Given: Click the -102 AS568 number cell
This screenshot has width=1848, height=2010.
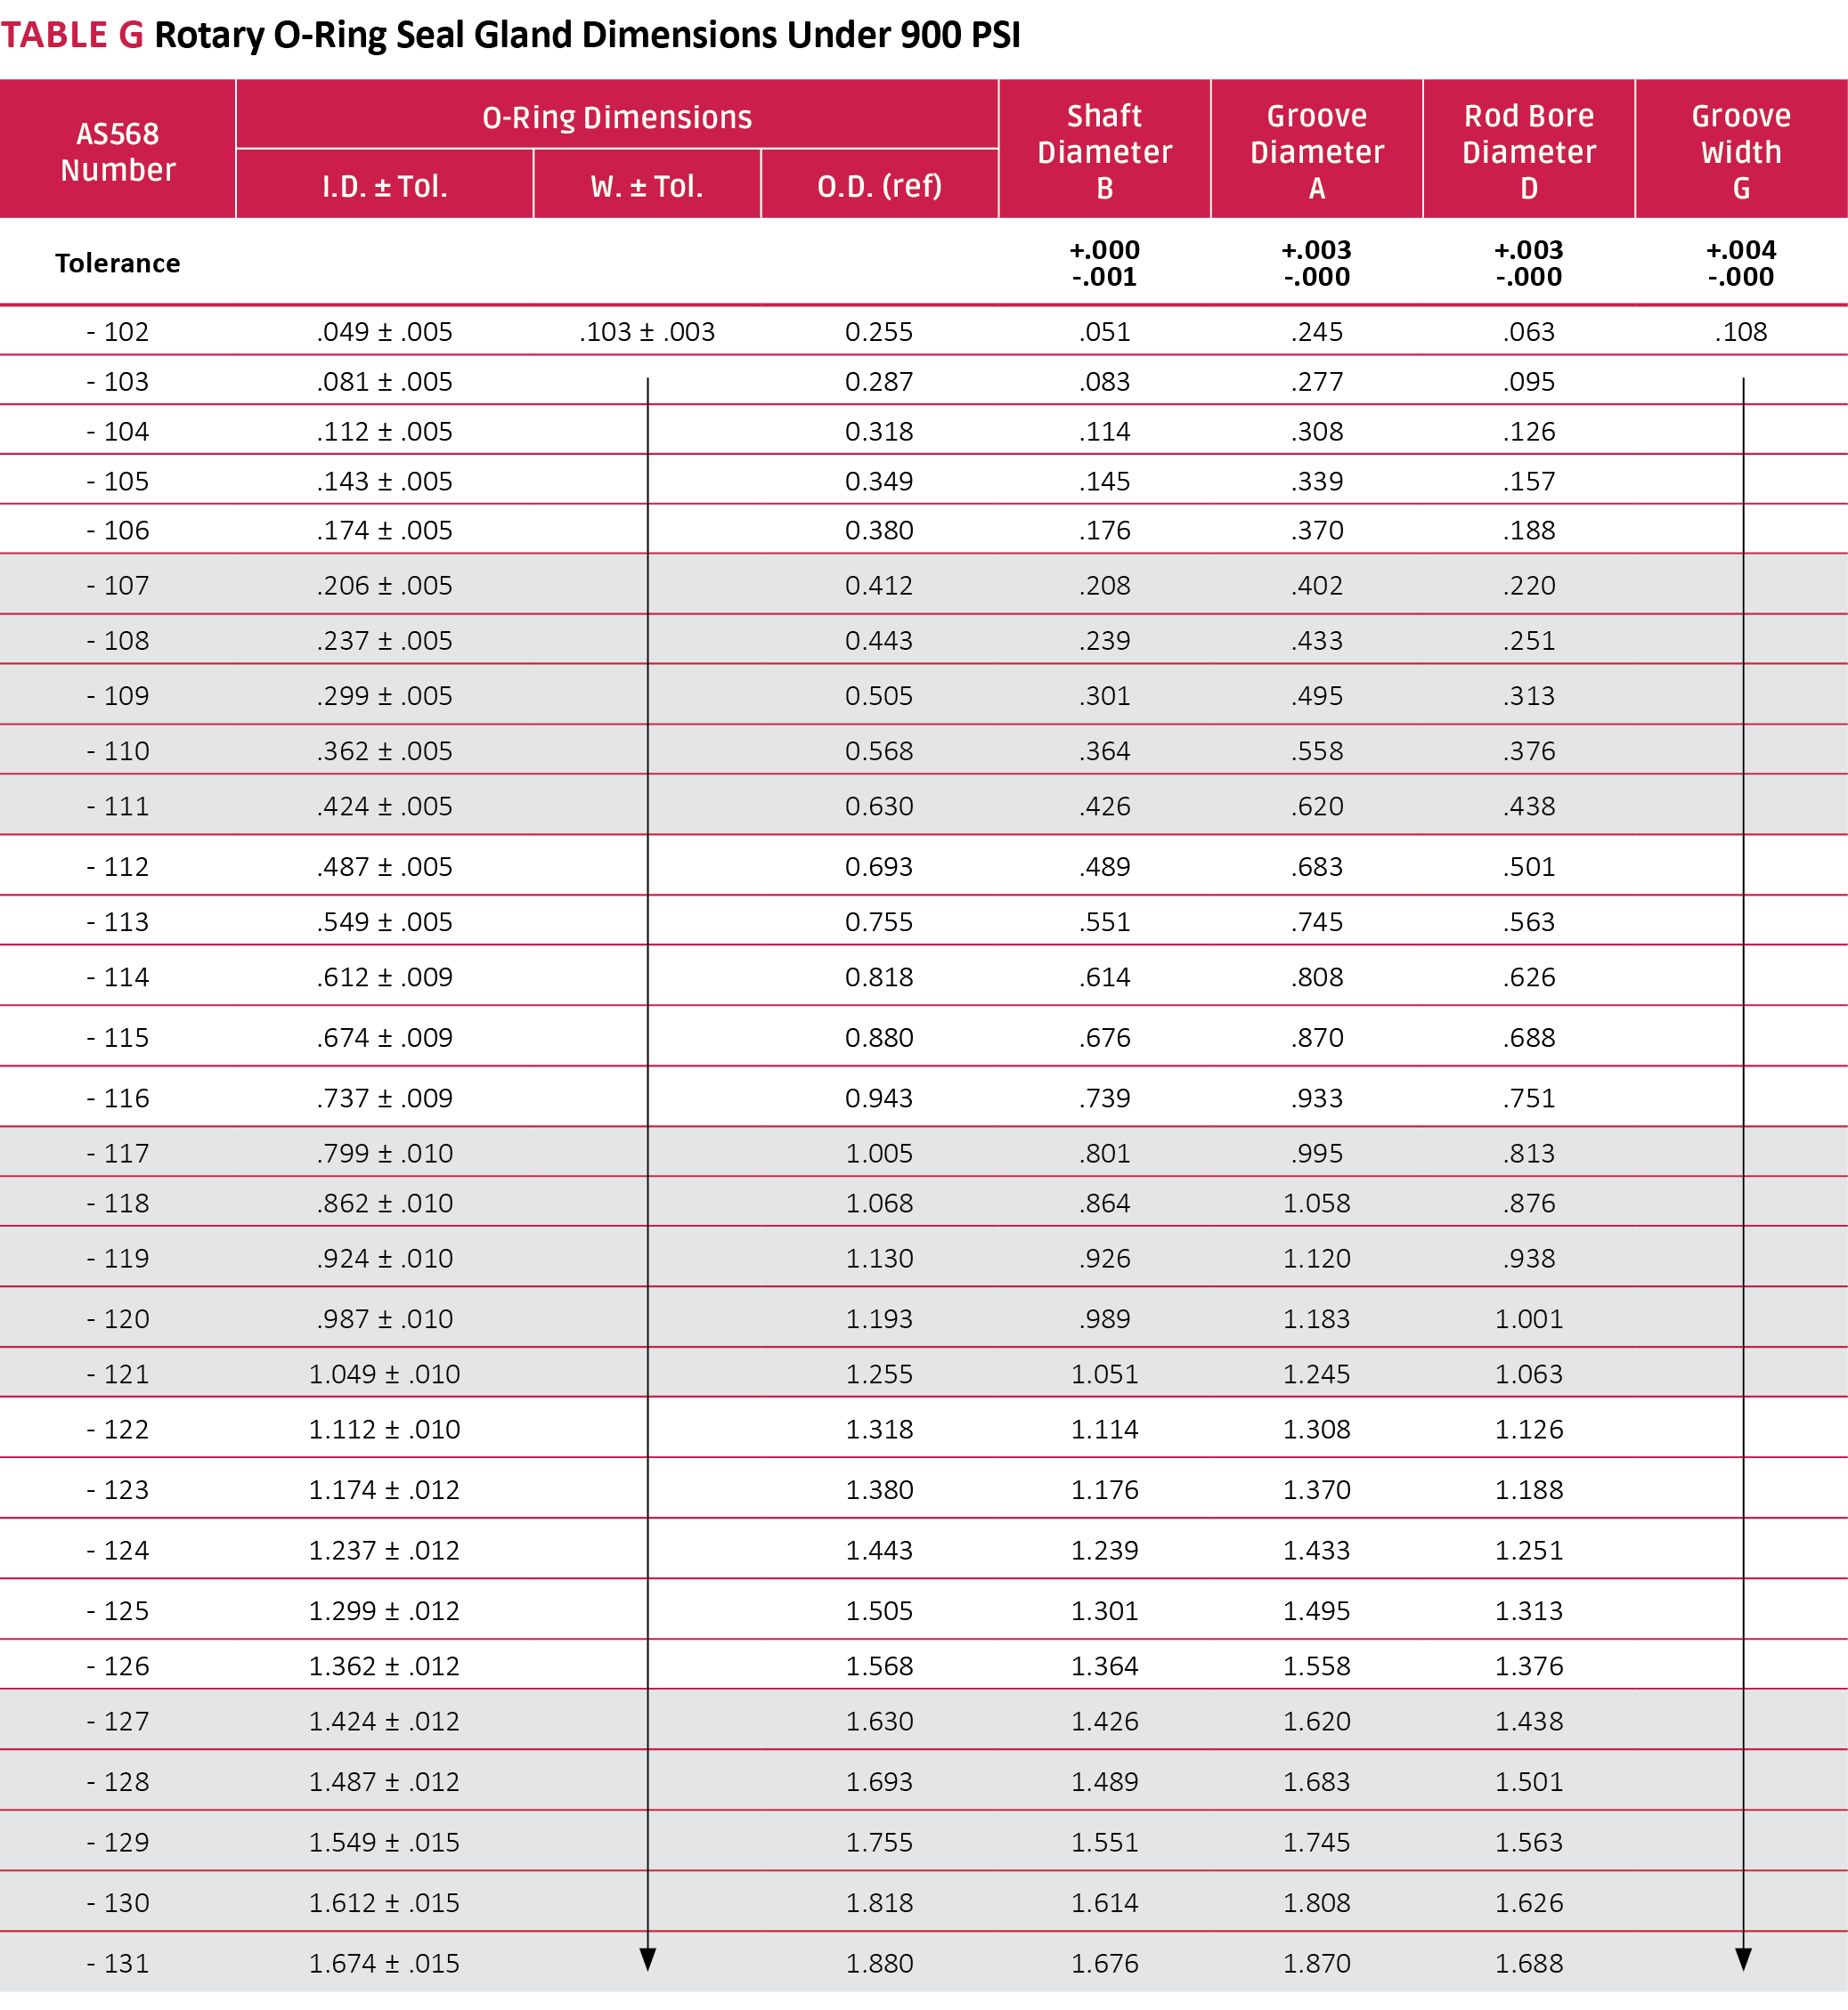Looking at the screenshot, I should click(x=118, y=332).
